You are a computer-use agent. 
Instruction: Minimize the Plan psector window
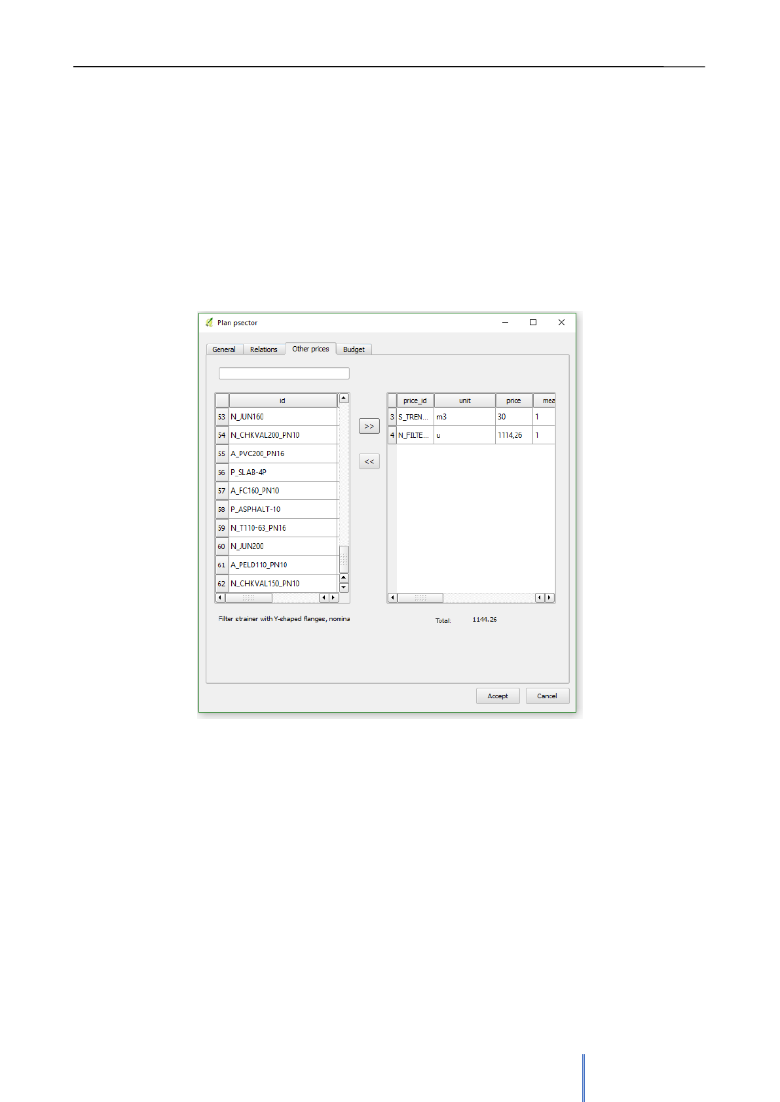pyautogui.click(x=506, y=322)
